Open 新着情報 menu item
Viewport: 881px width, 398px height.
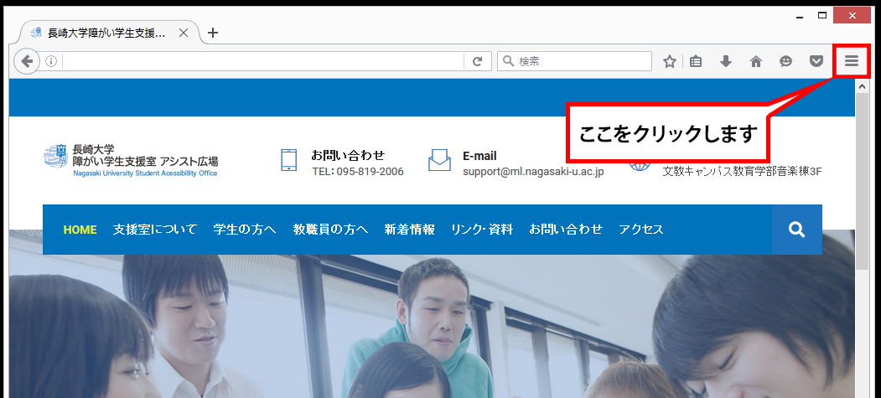tap(410, 229)
